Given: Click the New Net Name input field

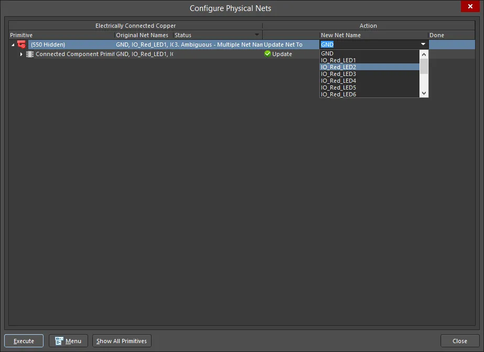Looking at the screenshot, I should pyautogui.click(x=367, y=45).
